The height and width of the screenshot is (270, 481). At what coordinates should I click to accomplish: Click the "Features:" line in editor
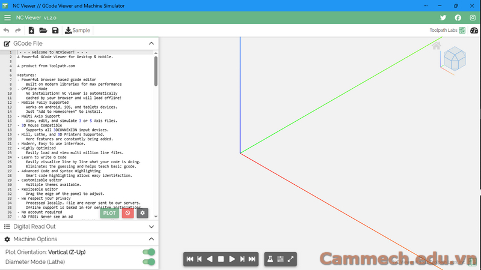26,75
